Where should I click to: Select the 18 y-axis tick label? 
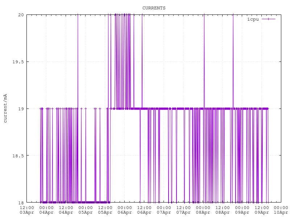click(x=21, y=203)
